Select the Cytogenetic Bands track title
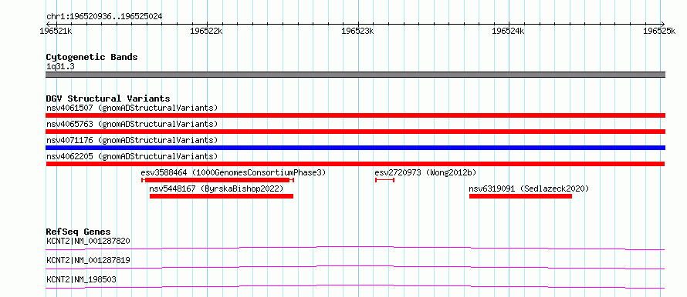Screen dimensions: 687x297 [x=92, y=57]
